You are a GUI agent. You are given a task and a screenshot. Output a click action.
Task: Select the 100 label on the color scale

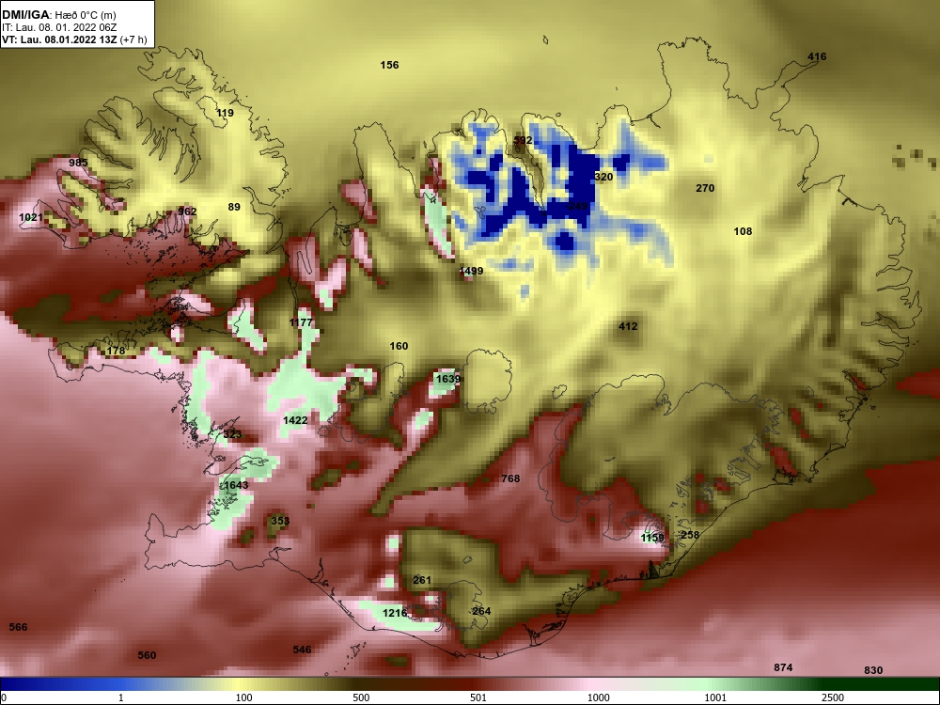click(244, 697)
